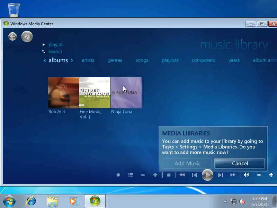Mute audio with the speaker icon
The height and width of the screenshot is (208, 277).
[247, 175]
